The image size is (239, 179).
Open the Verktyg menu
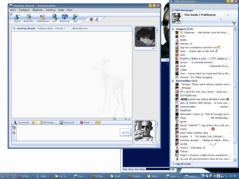(50, 10)
